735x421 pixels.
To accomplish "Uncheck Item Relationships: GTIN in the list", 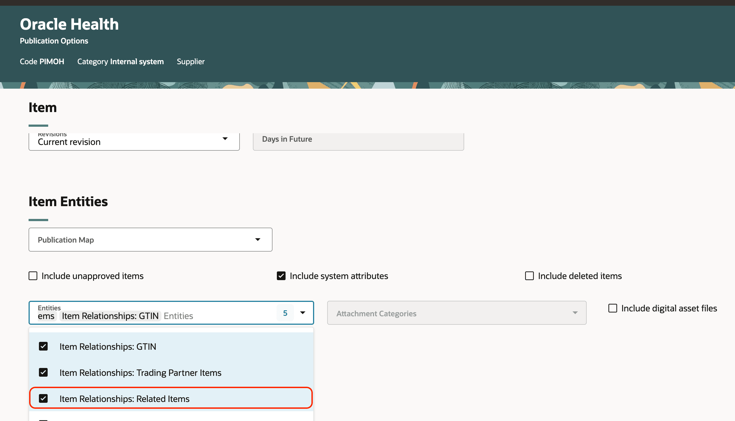I will click(x=43, y=346).
